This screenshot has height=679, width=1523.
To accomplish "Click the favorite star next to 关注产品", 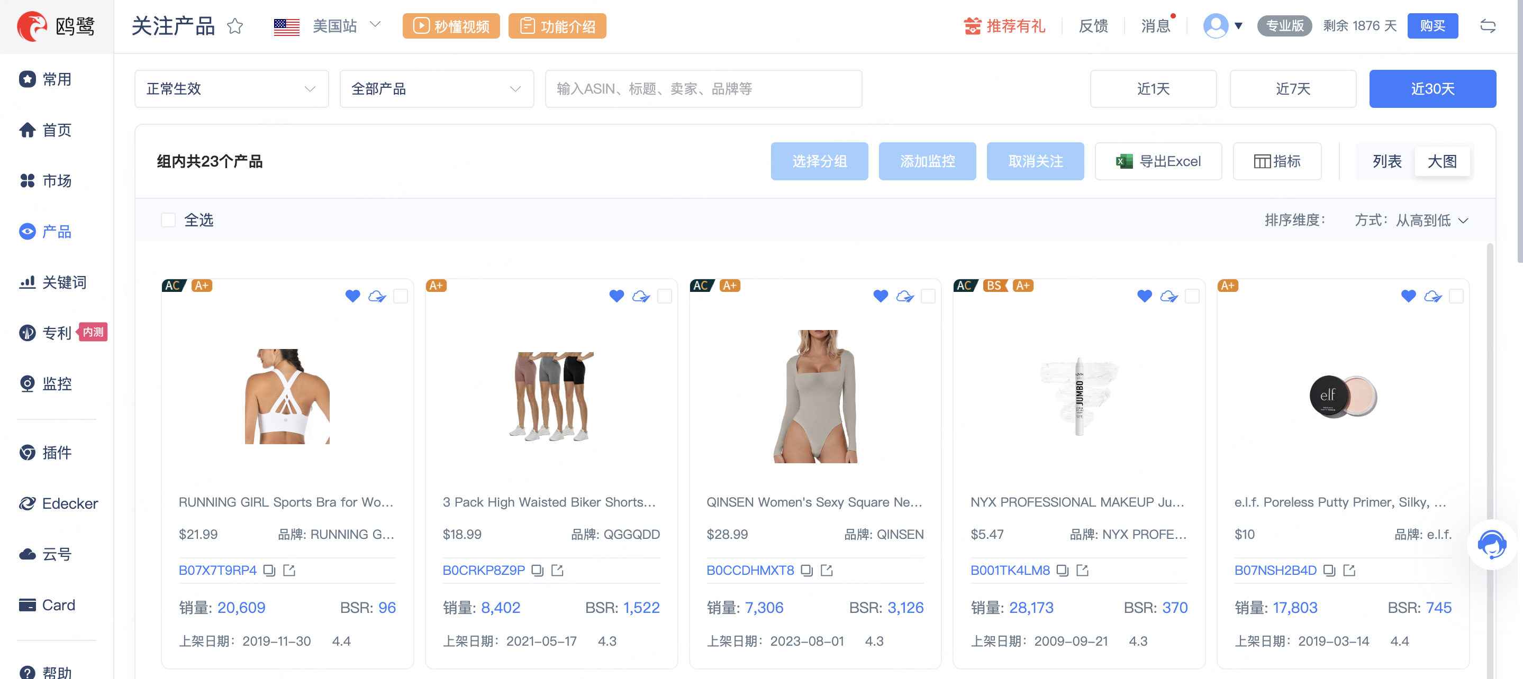I will (x=235, y=26).
